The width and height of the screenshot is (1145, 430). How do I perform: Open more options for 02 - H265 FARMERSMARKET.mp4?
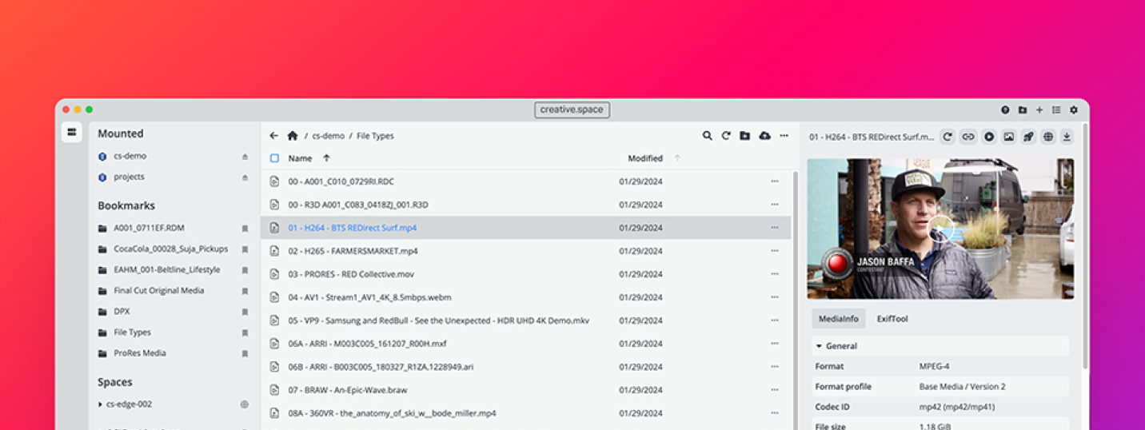(774, 251)
